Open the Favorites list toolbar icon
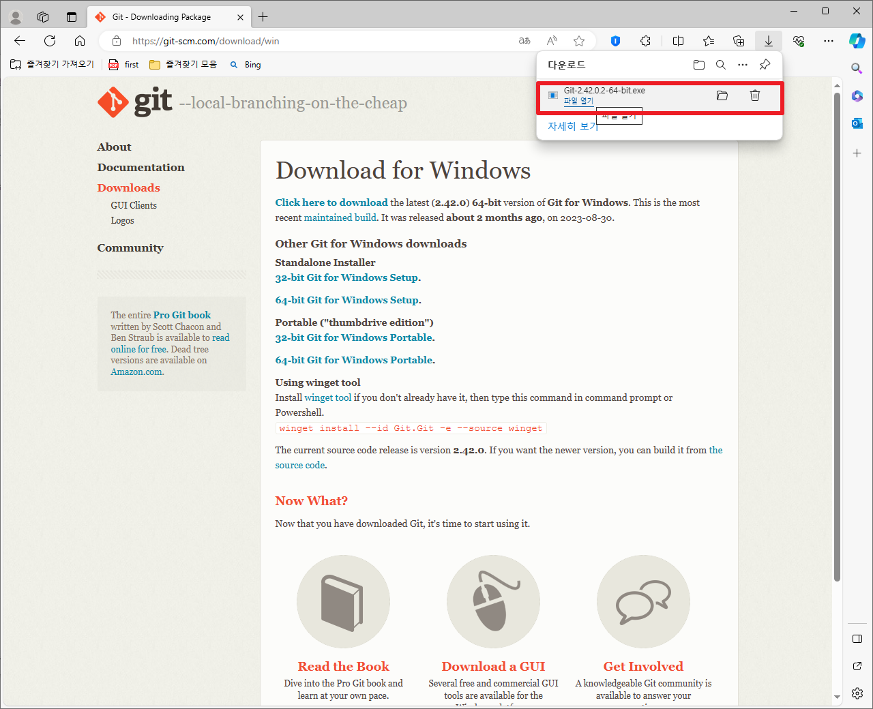873x709 pixels. pyautogui.click(x=709, y=41)
